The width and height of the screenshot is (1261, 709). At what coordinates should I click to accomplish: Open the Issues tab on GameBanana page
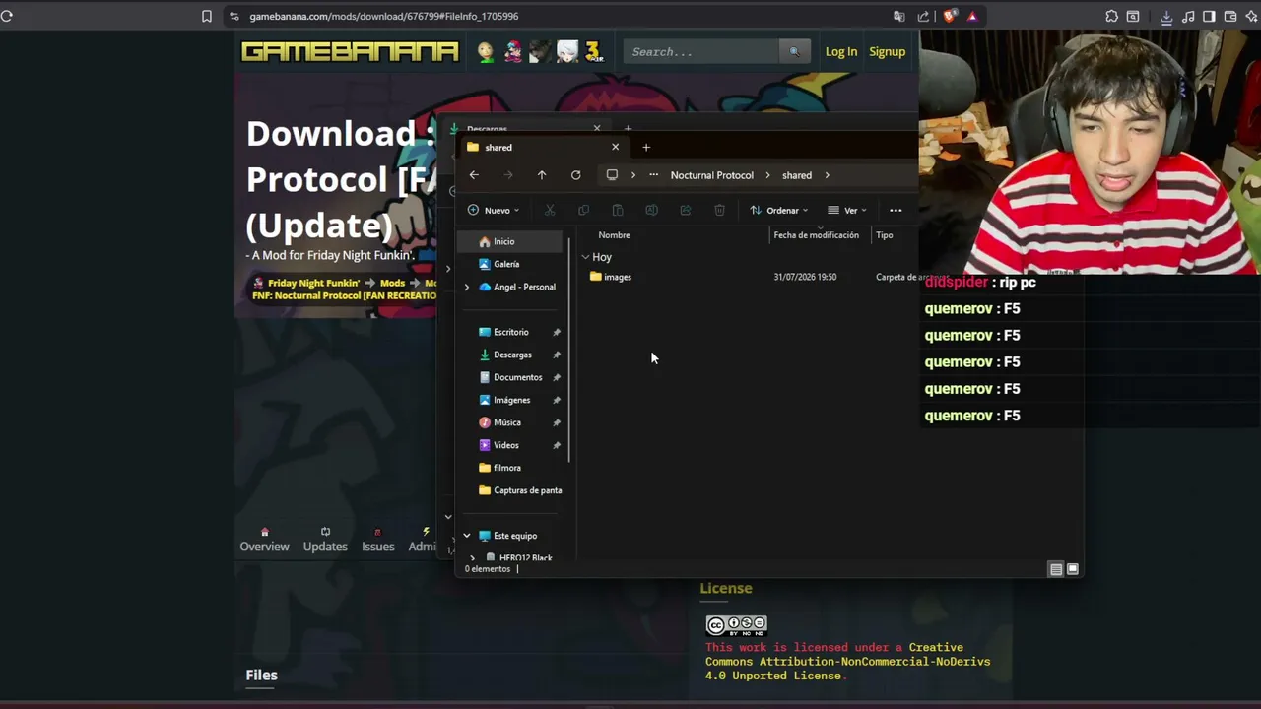[x=377, y=540]
